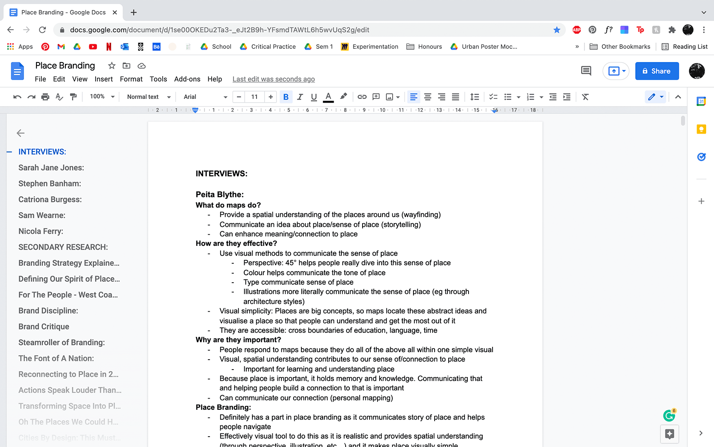Viewport: 714px width, 447px height.
Task: Expand numbered list options arrow
Action: coord(541,97)
